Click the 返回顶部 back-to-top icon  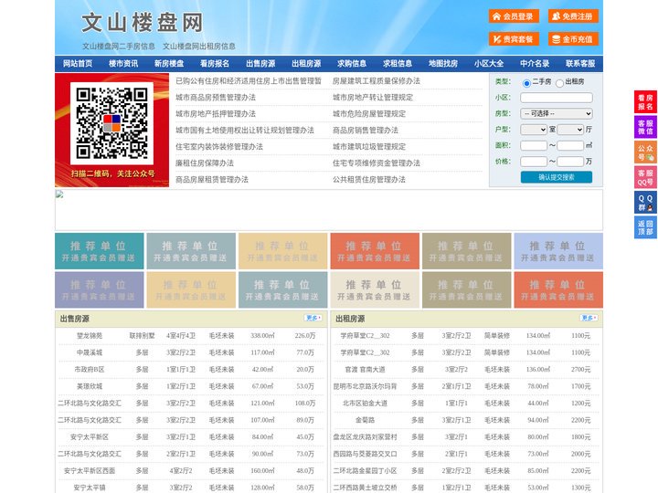click(x=645, y=227)
